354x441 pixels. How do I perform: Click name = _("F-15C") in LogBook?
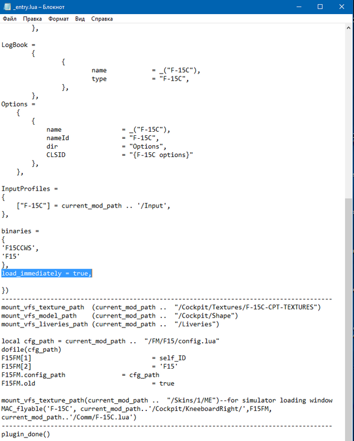[x=146, y=71]
